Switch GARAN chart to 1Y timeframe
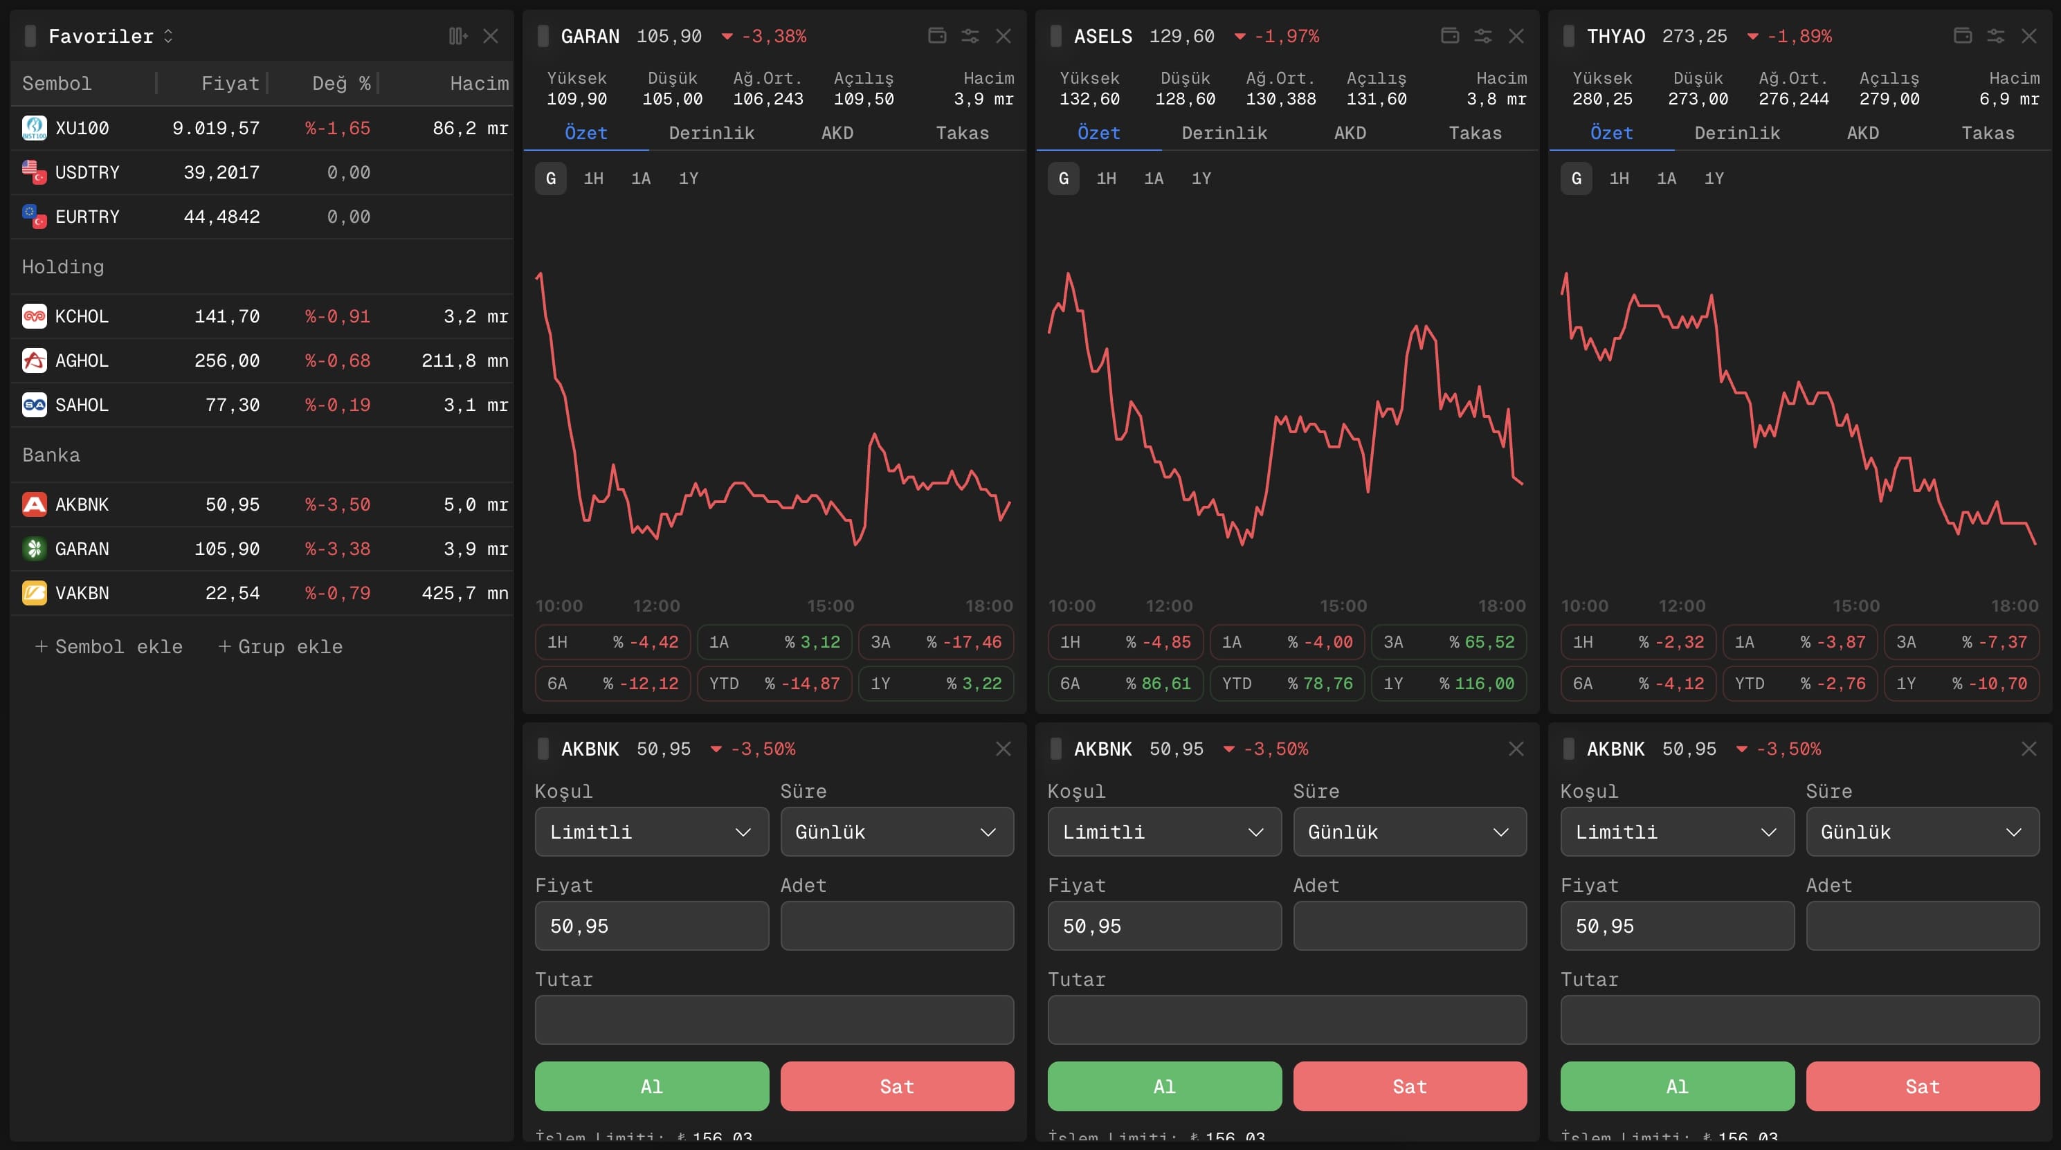Image resolution: width=2061 pixels, height=1150 pixels. pyautogui.click(x=689, y=179)
